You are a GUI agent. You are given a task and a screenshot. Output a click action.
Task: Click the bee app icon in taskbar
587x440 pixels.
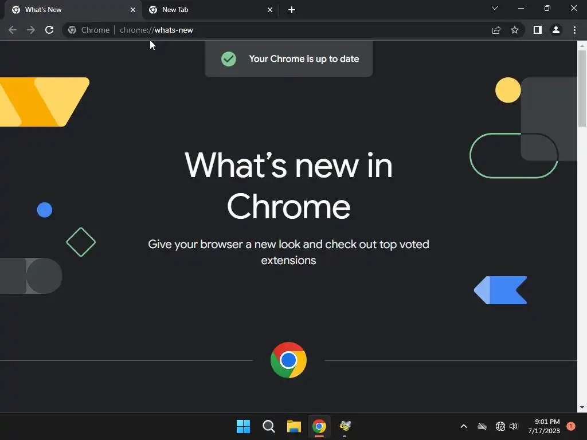coord(345,426)
